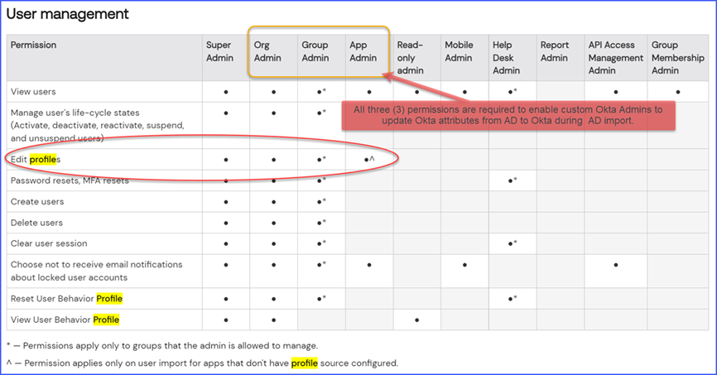The width and height of the screenshot is (717, 375).
Task: Click Group Admin dot in Edit profiles row
Action: 321,159
